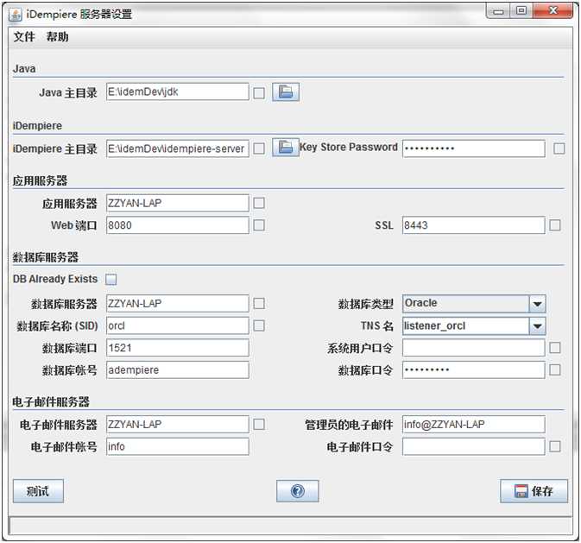Open TNS 名 listener_orcl dropdown arrow
581x543 pixels.
tap(537, 326)
